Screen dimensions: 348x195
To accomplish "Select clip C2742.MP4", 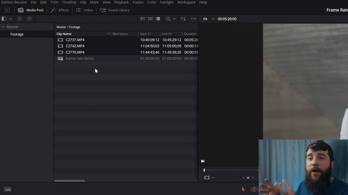I will pos(75,46).
